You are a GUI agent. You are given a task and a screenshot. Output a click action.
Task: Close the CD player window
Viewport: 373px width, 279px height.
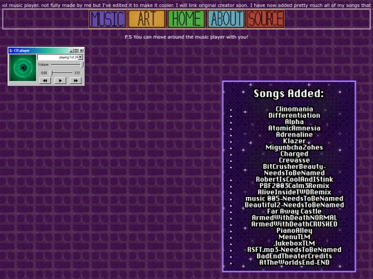(82, 50)
